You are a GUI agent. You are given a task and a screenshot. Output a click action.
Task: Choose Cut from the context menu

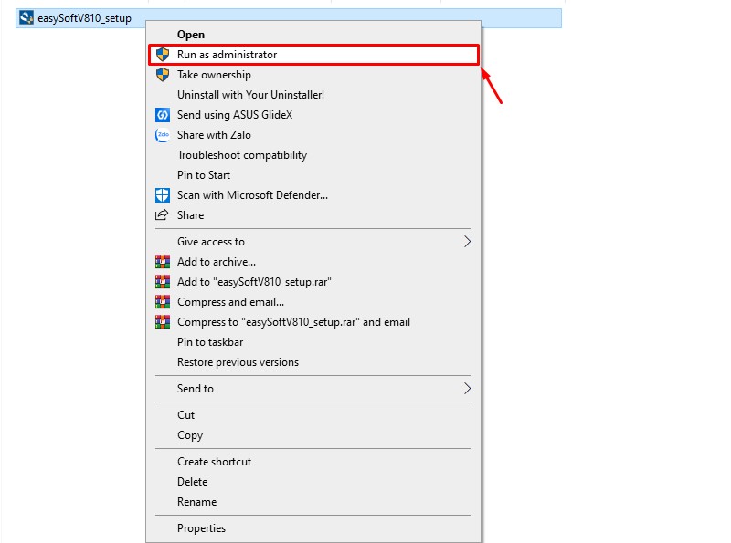pyautogui.click(x=313, y=415)
